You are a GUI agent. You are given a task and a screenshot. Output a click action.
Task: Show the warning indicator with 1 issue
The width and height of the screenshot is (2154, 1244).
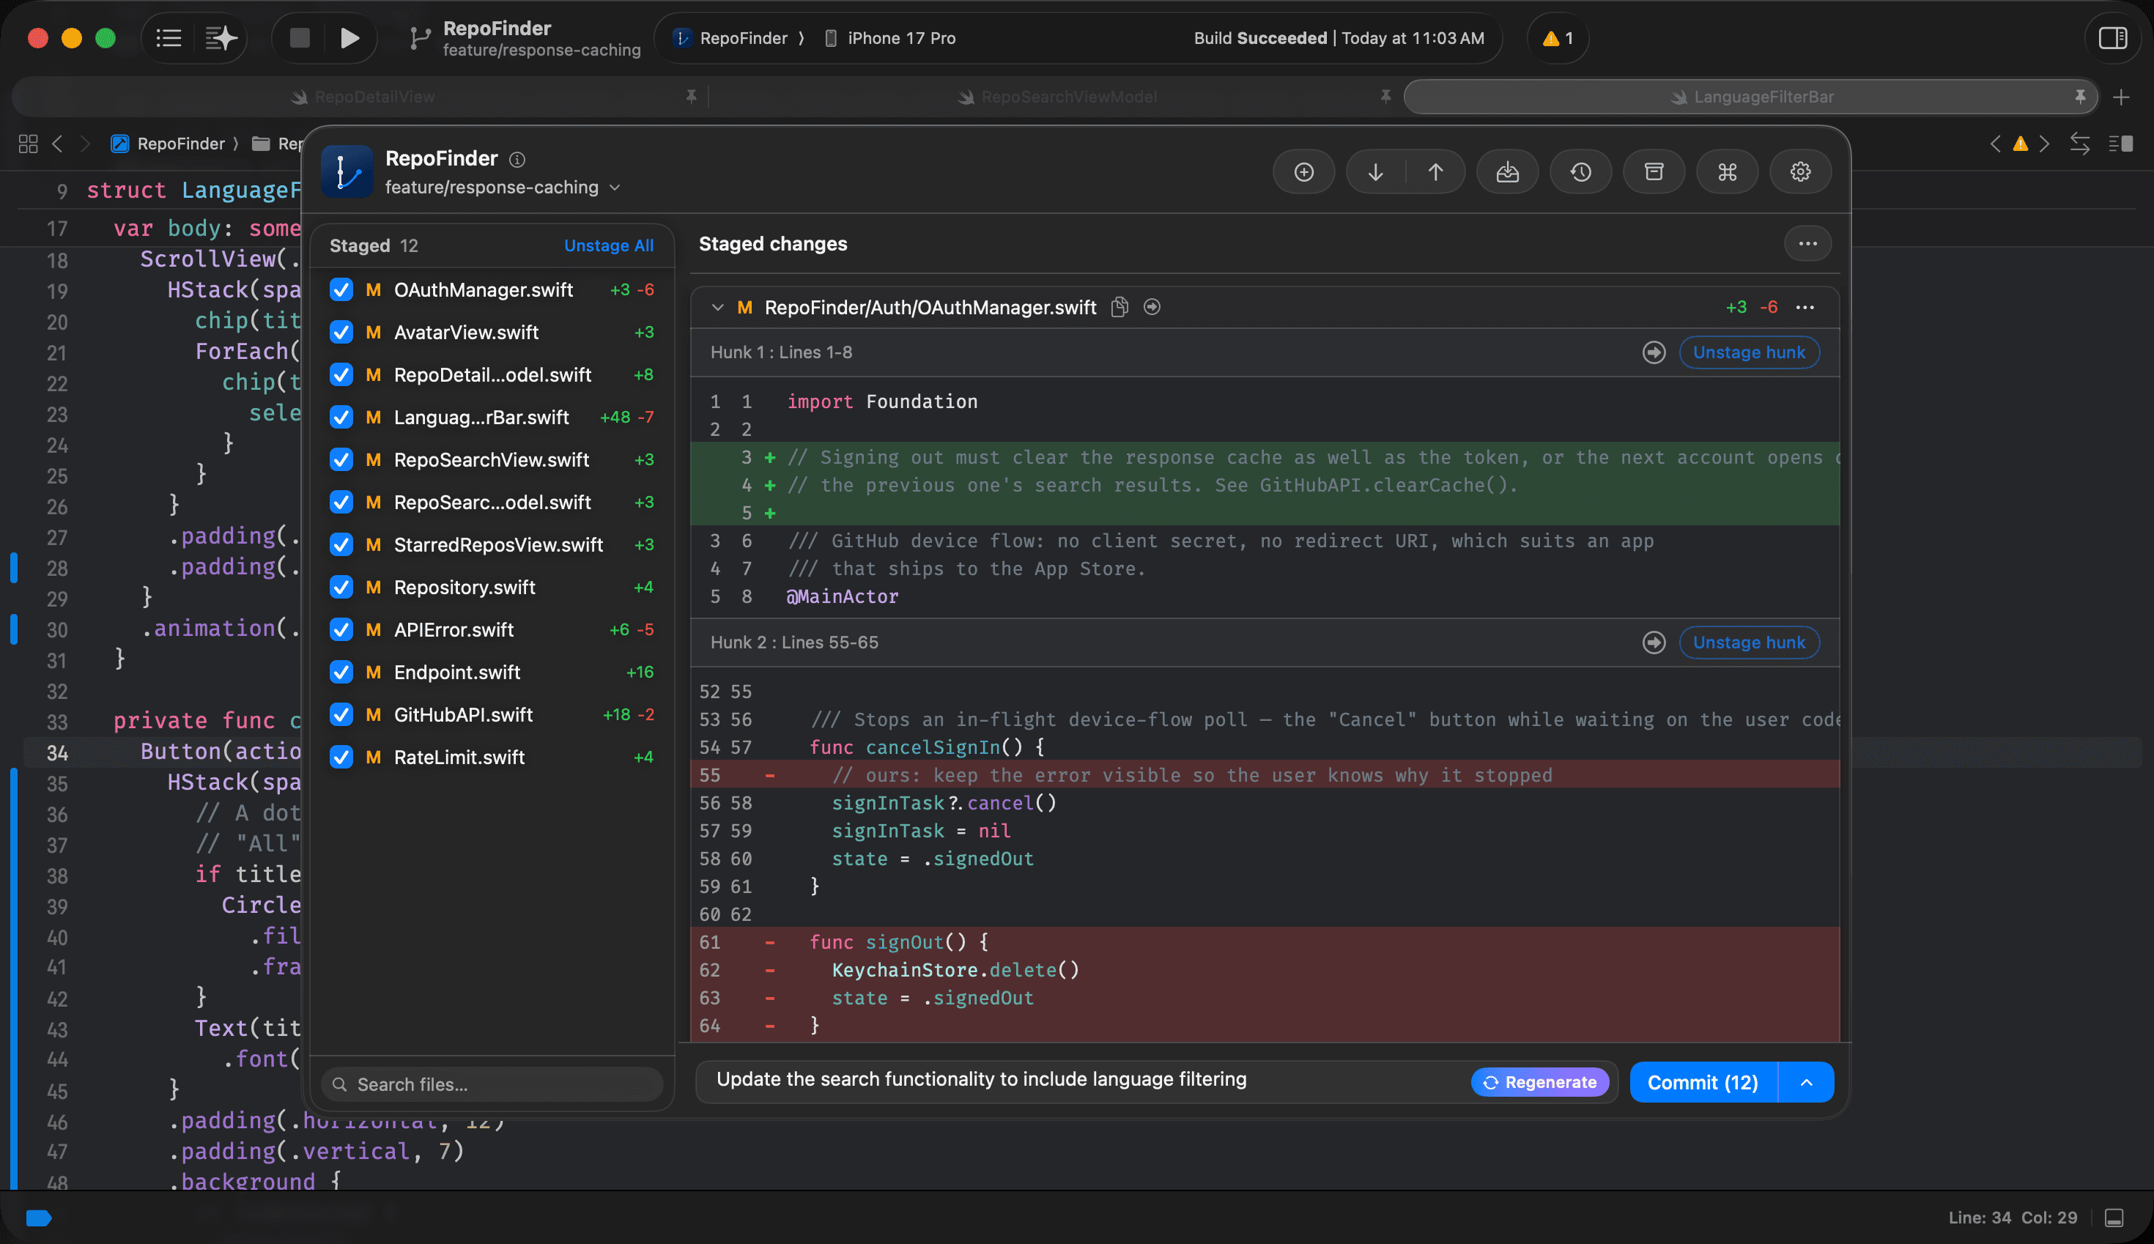click(1558, 38)
